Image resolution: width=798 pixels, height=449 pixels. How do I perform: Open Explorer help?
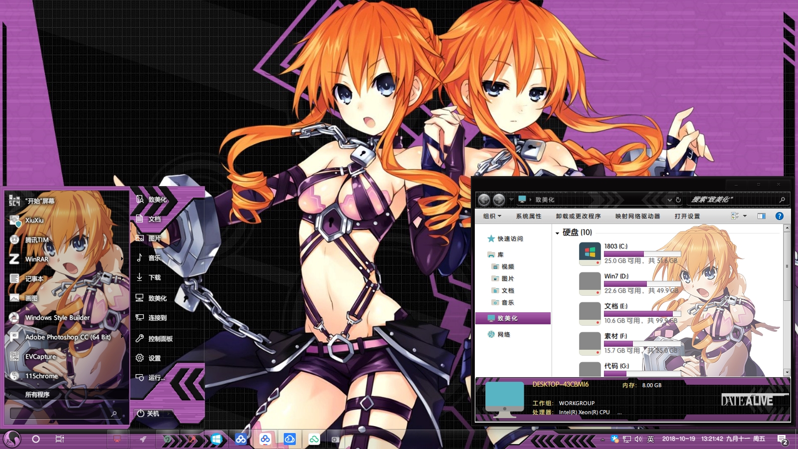pyautogui.click(x=780, y=216)
